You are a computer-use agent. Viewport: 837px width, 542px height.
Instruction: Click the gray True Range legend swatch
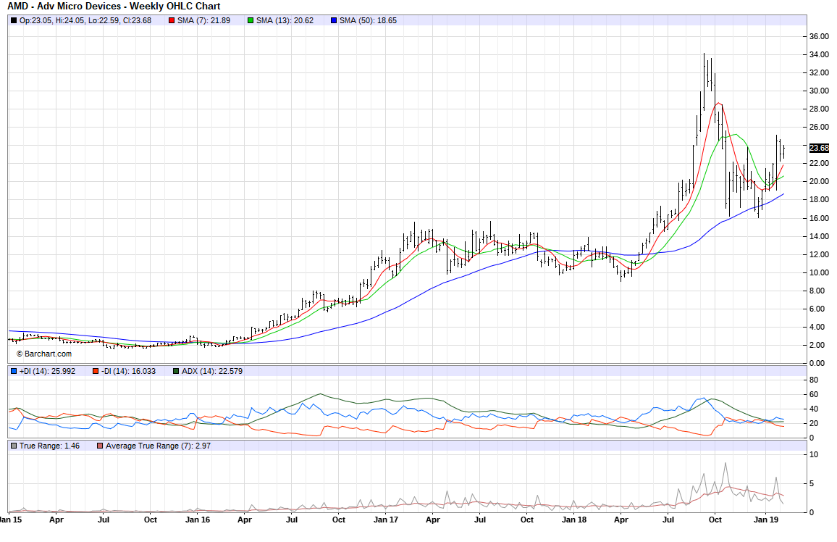tap(13, 446)
